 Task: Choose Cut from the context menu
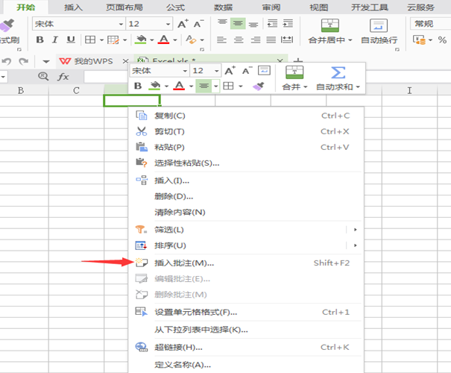[246, 131]
